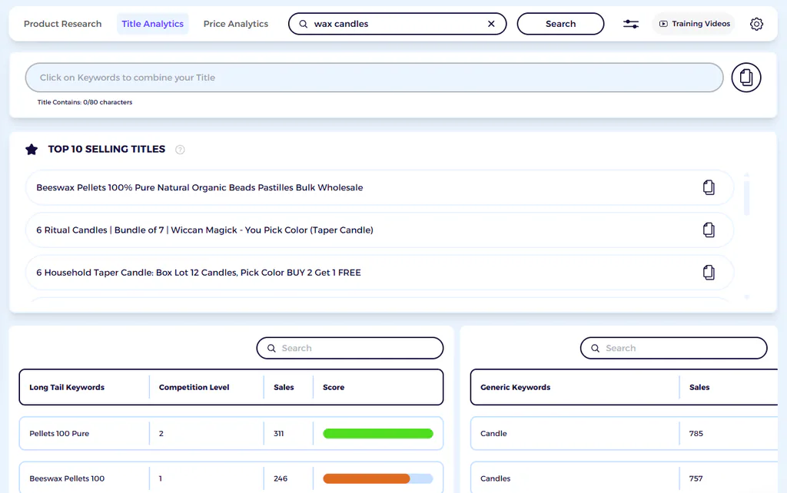Click sales value 311 for Pellets 100 Pure
This screenshot has width=787, height=493.
pyautogui.click(x=278, y=433)
